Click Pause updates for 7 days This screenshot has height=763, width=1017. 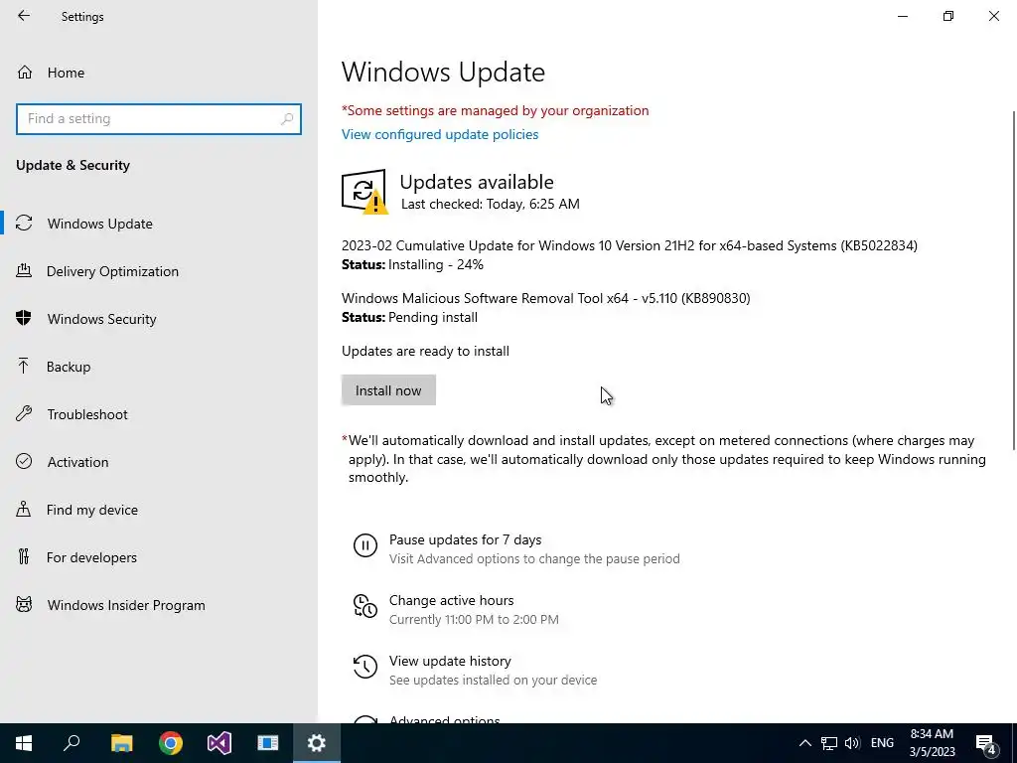point(465,539)
